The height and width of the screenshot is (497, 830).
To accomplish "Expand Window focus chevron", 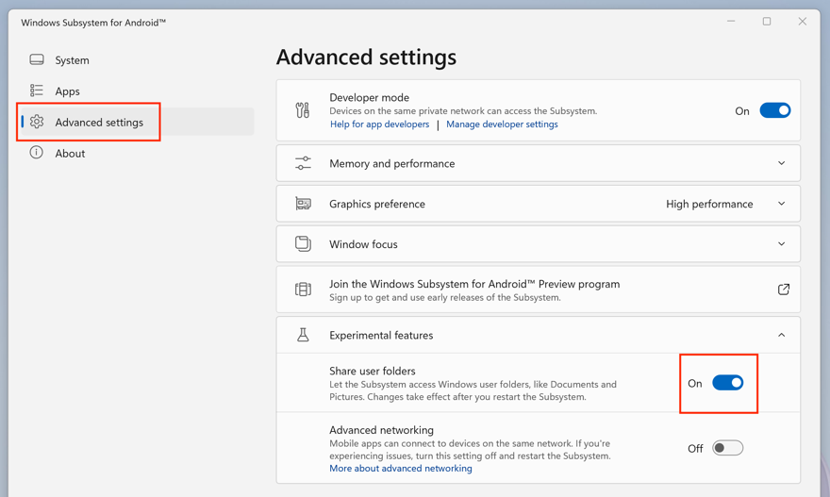I will pos(781,244).
